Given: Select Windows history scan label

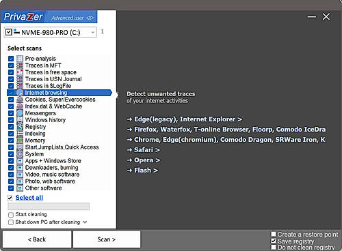Looking at the screenshot, I should point(45,120).
